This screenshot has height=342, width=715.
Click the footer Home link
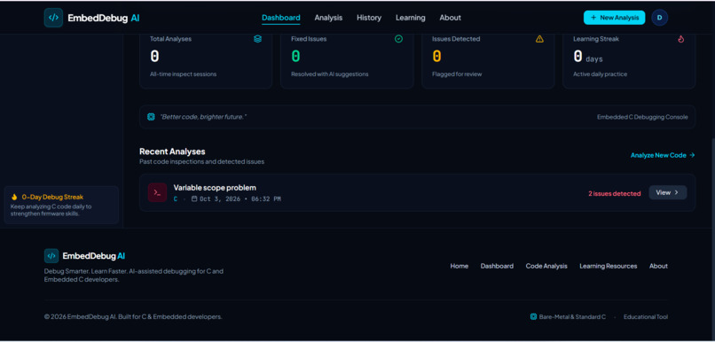460,266
